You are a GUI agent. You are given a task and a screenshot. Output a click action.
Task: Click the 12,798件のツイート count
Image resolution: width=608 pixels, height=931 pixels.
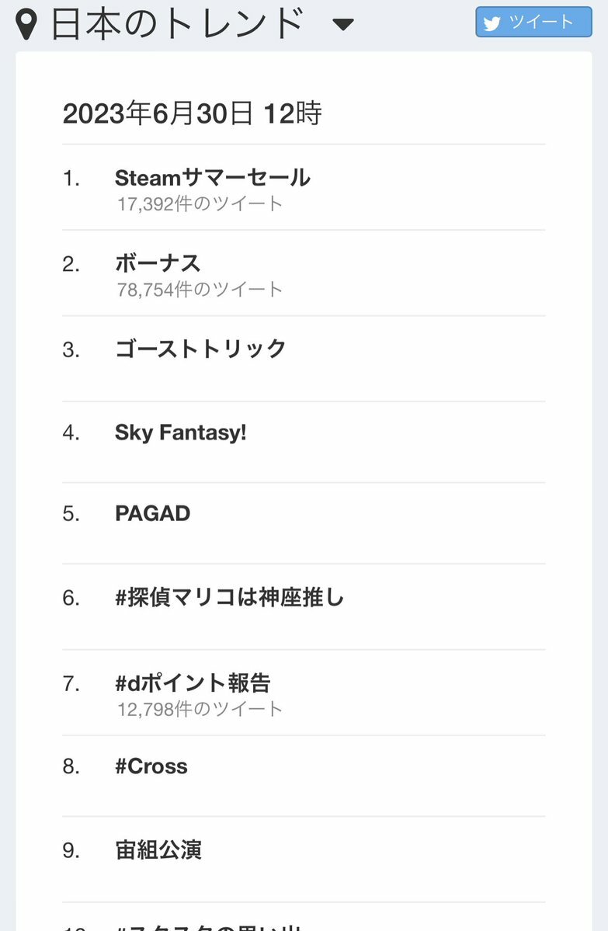(200, 708)
